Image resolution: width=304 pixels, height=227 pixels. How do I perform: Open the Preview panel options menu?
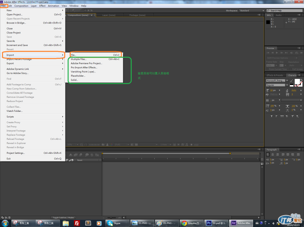[x=299, y=48]
